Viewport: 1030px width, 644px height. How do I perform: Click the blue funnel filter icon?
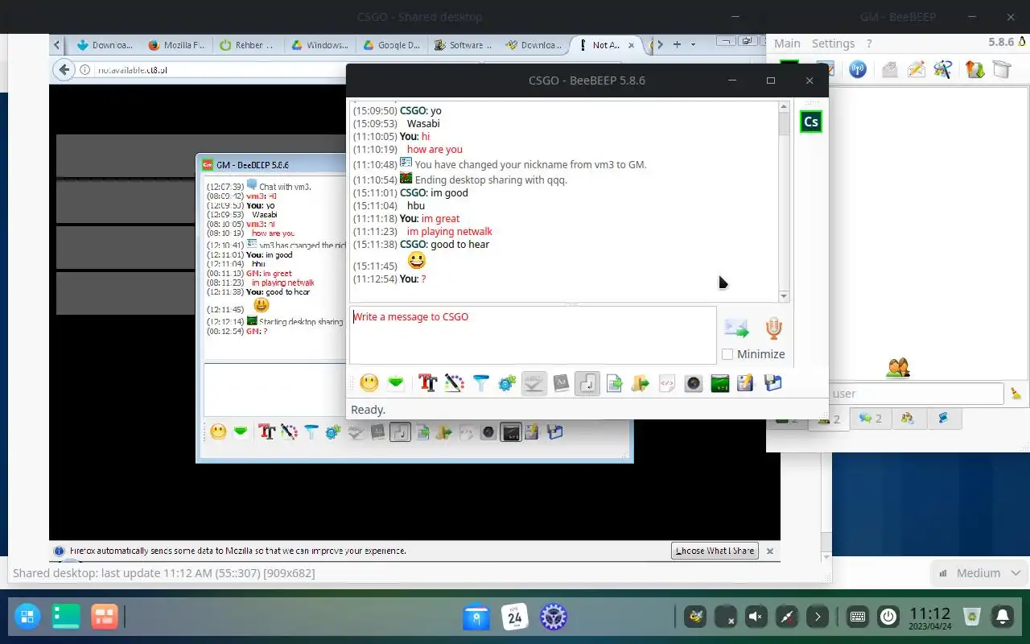tap(480, 383)
